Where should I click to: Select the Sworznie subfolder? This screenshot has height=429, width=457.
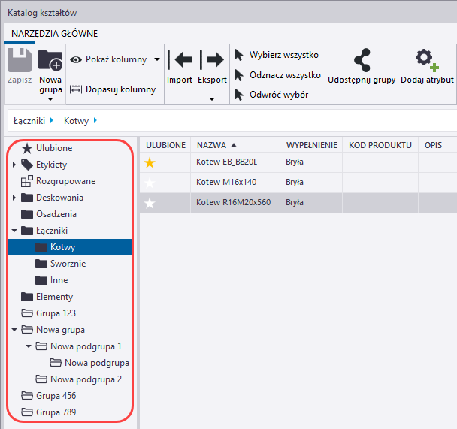[x=67, y=264]
